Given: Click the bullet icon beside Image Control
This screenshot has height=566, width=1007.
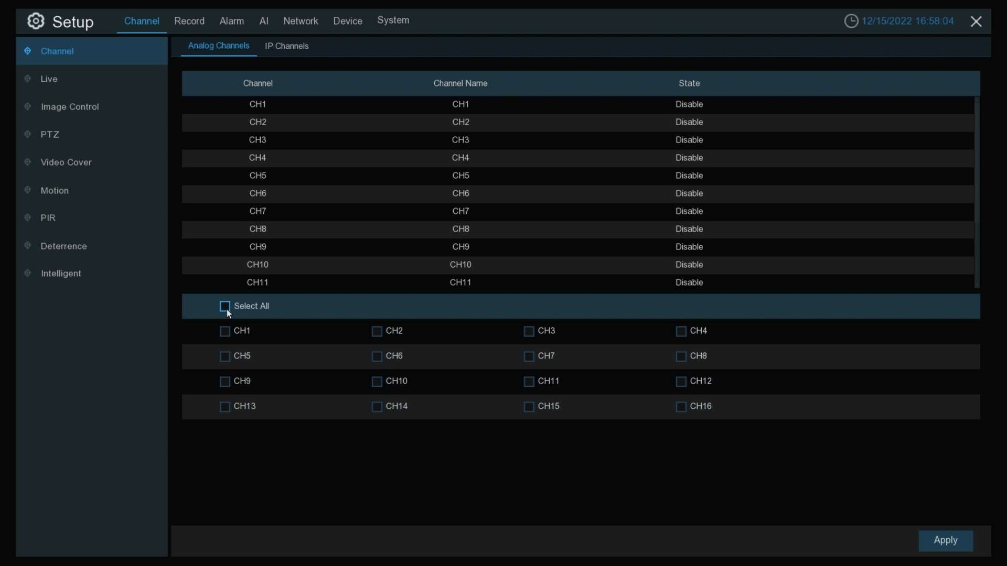Looking at the screenshot, I should click(28, 107).
